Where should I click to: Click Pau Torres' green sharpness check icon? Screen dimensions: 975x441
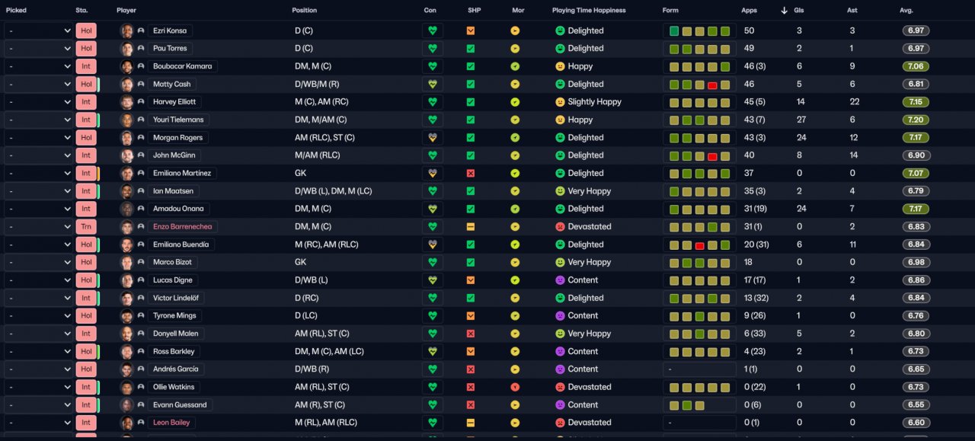pyautogui.click(x=471, y=48)
